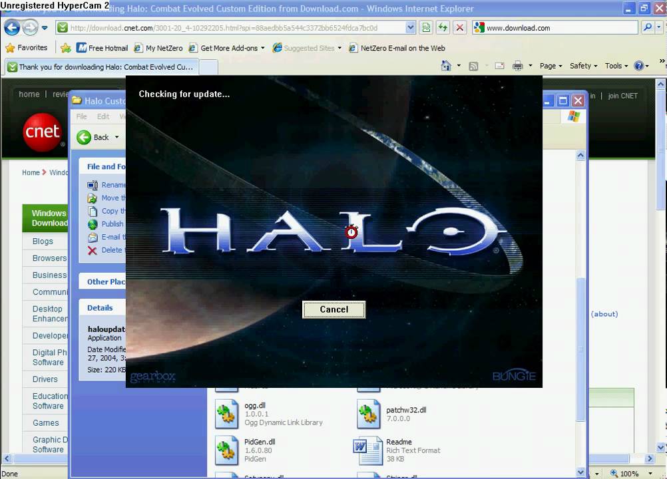Open the home link on CNET header
The height and width of the screenshot is (479, 667).
(x=29, y=94)
